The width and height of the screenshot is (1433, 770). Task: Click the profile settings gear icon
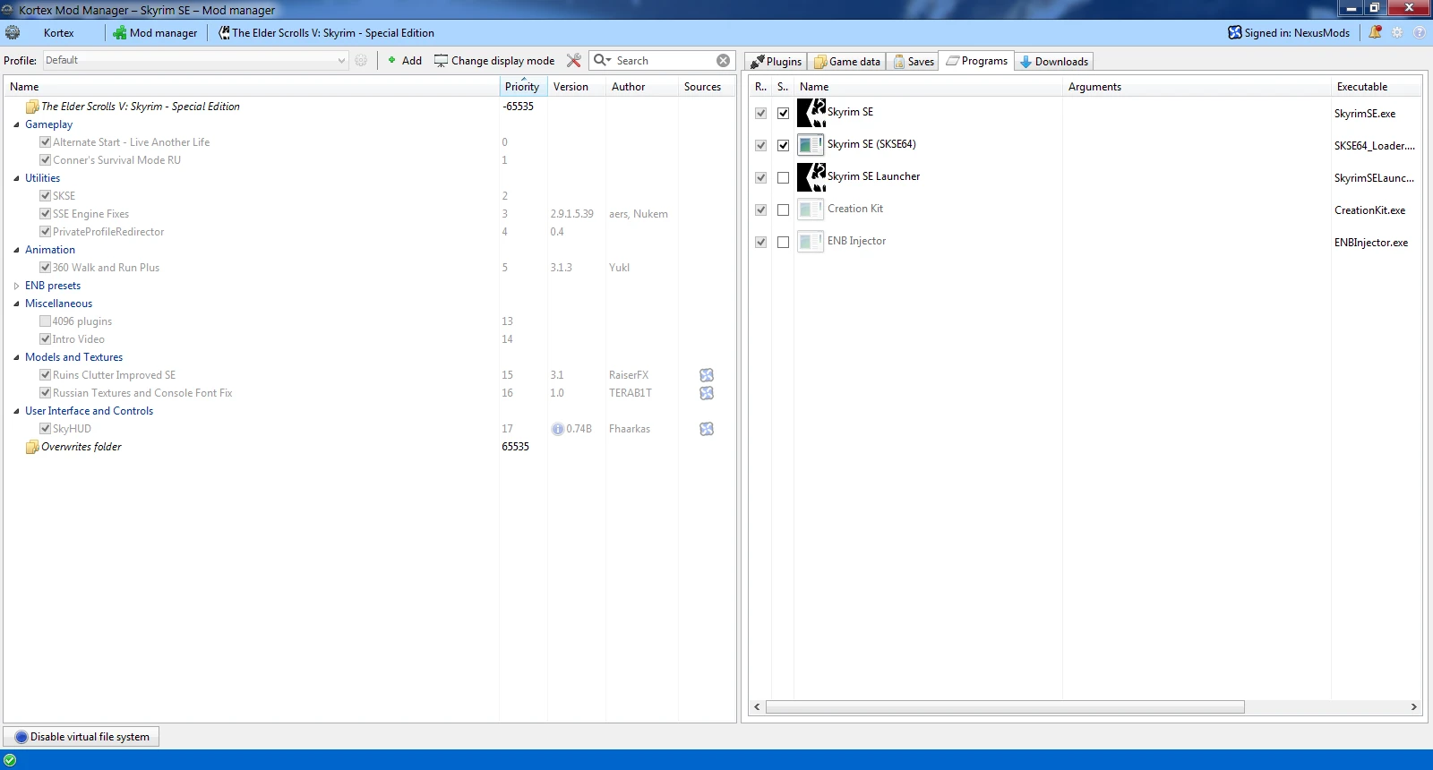pyautogui.click(x=361, y=60)
